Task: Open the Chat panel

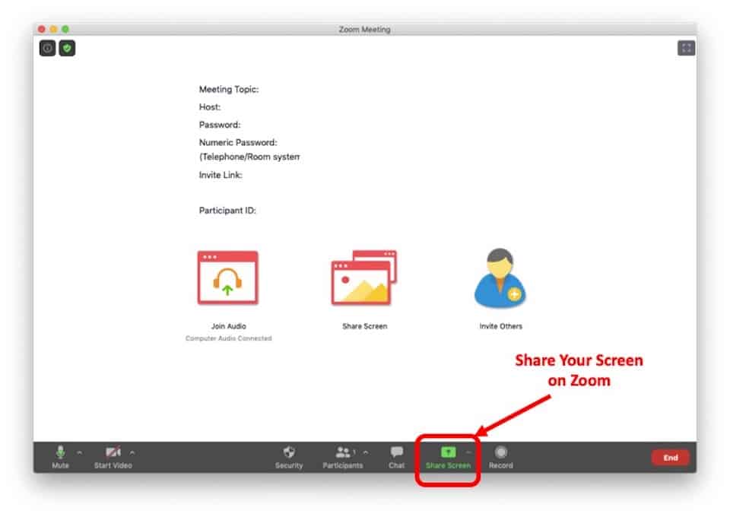Action: point(397,458)
